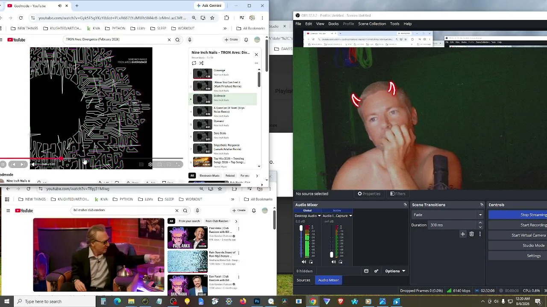547x307 pixels.
Task: Reload the top Chrome window page
Action: [x=21, y=18]
